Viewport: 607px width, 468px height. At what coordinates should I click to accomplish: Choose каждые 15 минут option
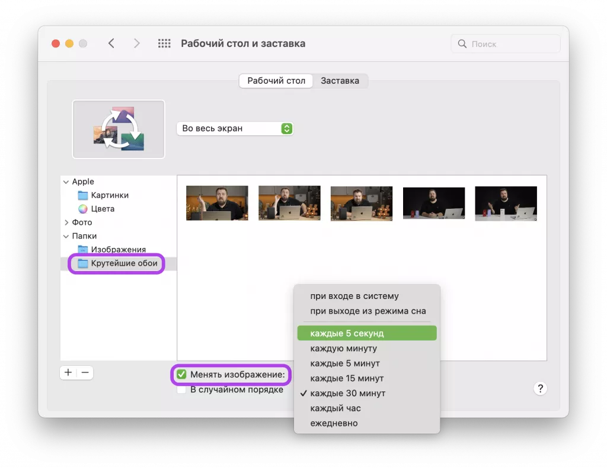click(x=367, y=378)
